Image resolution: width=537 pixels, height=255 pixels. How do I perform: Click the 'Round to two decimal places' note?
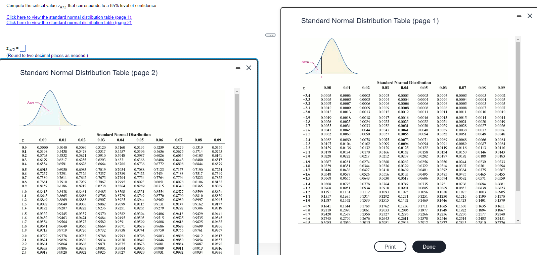point(47,55)
